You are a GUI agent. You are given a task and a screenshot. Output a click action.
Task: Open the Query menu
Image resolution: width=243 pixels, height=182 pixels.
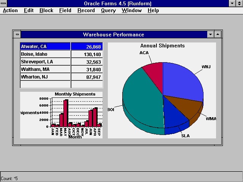[108, 10]
